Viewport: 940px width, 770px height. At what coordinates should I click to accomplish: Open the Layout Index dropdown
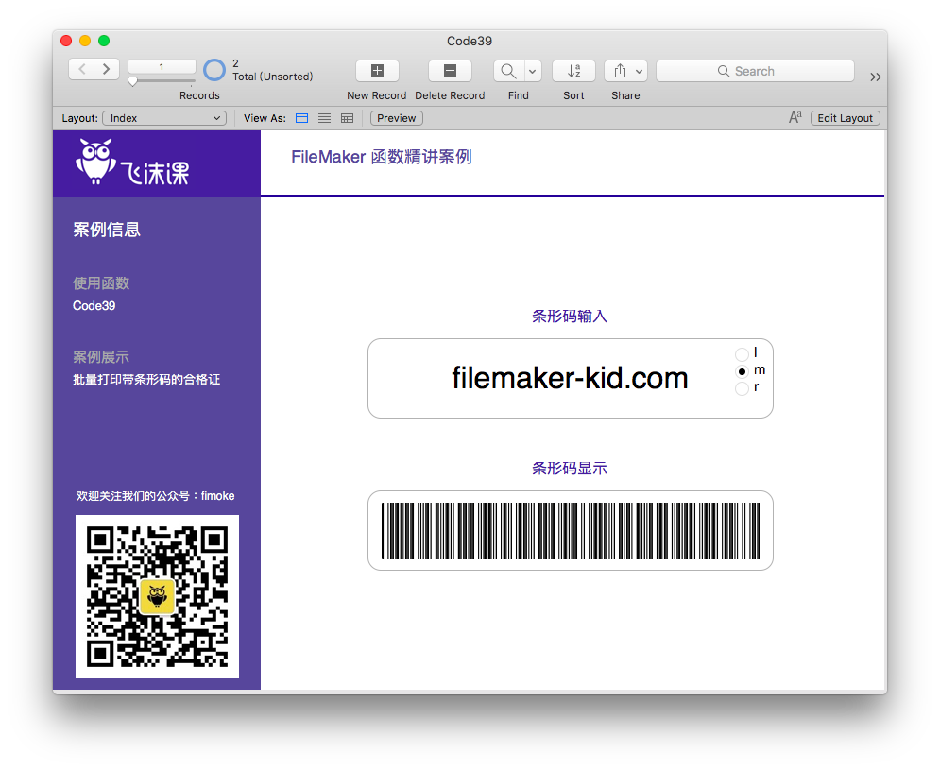pos(164,118)
